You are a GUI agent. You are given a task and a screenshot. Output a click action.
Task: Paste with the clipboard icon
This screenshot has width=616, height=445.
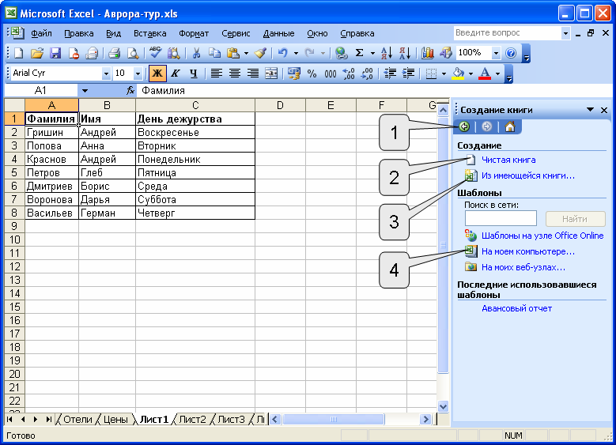[x=233, y=53]
